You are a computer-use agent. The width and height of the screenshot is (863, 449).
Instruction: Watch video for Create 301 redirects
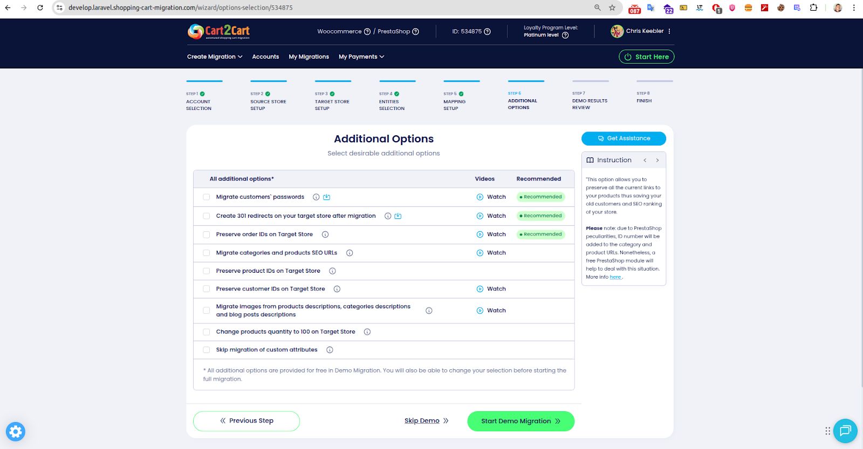(x=491, y=216)
